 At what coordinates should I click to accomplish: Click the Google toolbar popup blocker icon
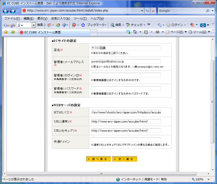[x=74, y=25]
